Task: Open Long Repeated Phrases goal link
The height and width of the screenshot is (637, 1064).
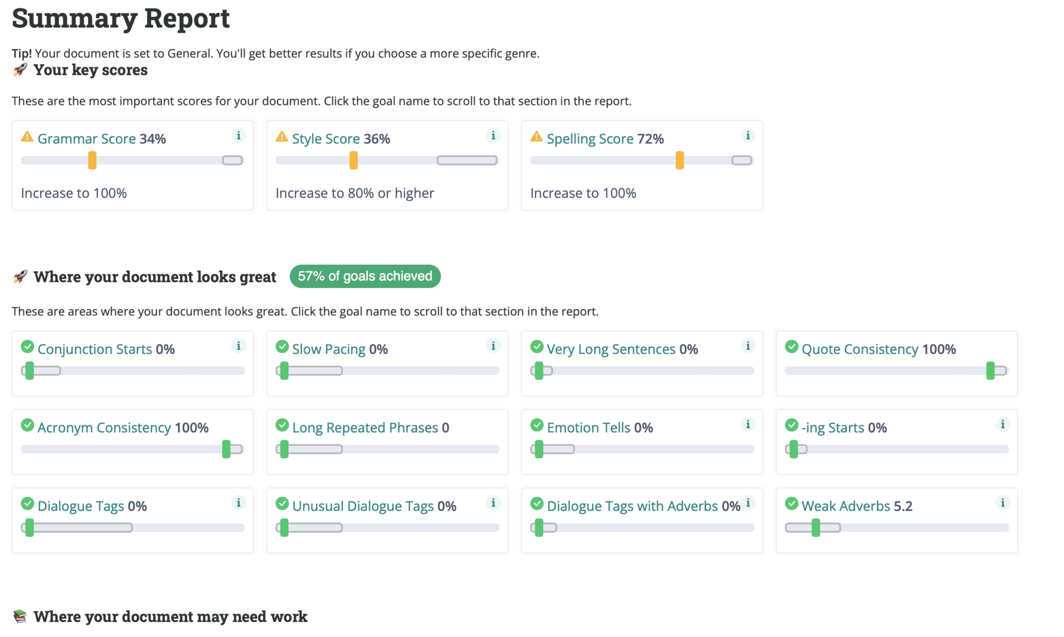Action: click(365, 428)
